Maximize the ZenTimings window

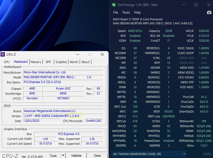196,5
